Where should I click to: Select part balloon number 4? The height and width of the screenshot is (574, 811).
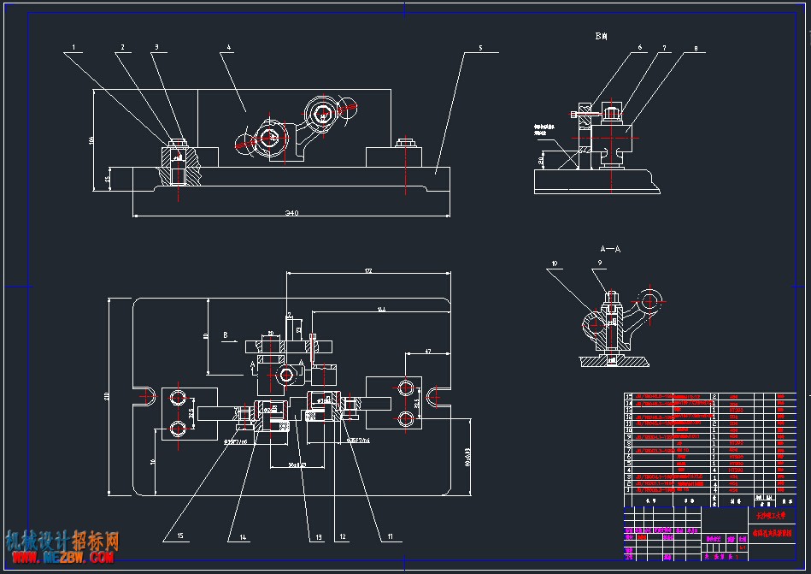tap(229, 47)
